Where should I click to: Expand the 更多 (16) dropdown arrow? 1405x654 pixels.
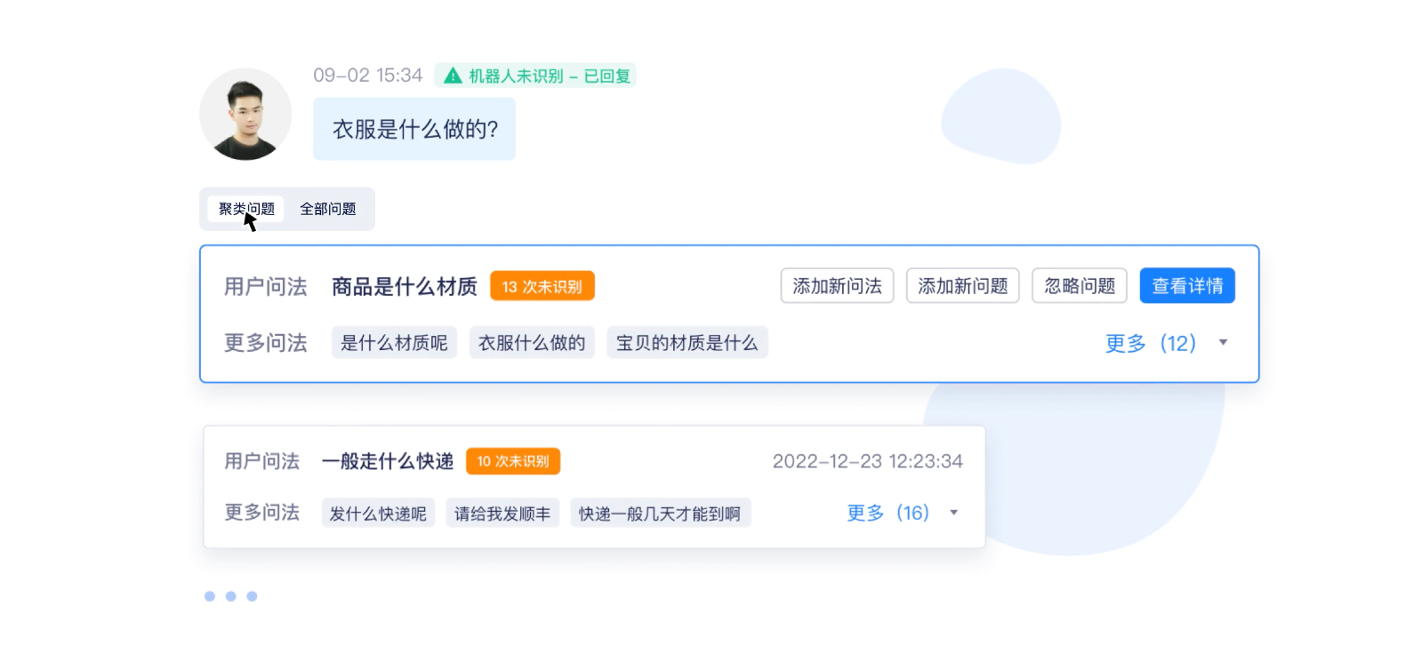click(954, 513)
